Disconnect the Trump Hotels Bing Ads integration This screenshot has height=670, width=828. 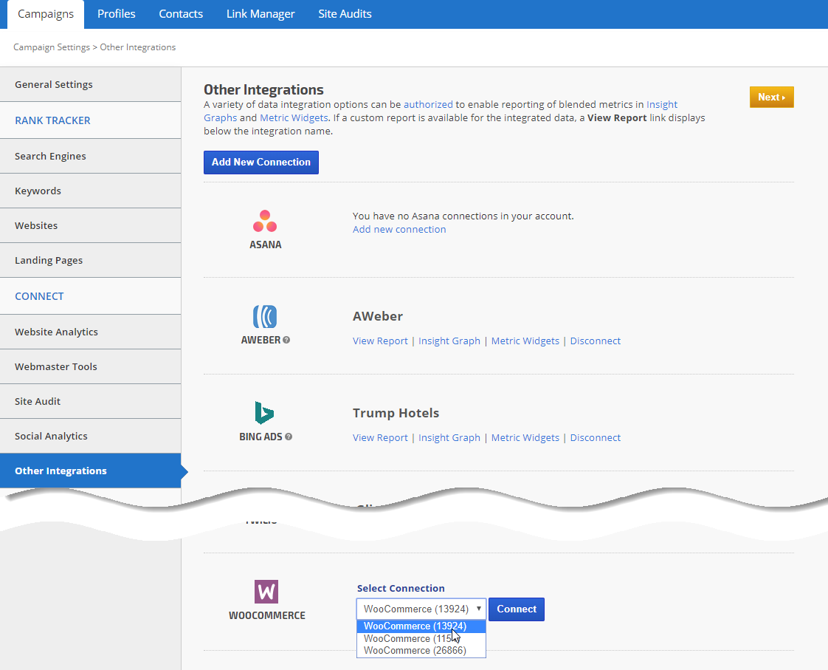point(595,438)
